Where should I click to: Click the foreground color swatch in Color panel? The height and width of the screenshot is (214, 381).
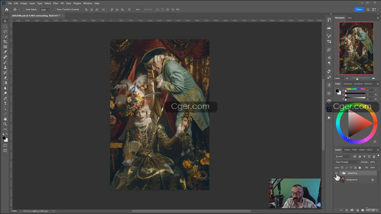click(x=337, y=91)
